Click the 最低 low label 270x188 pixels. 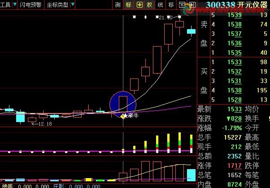click(252, 147)
